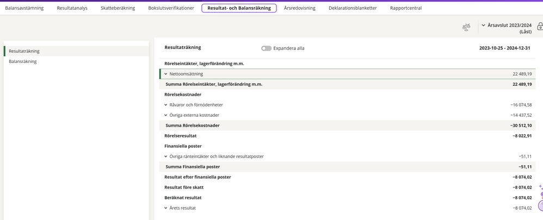The width and height of the screenshot is (543, 220).
Task: Expand Råvaror och förnödenheter row
Action: pos(166,105)
